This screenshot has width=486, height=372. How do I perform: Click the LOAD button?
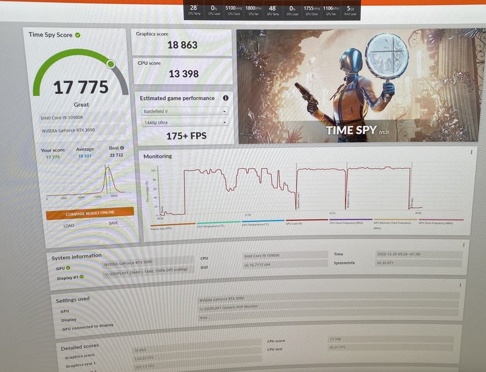[x=69, y=226]
